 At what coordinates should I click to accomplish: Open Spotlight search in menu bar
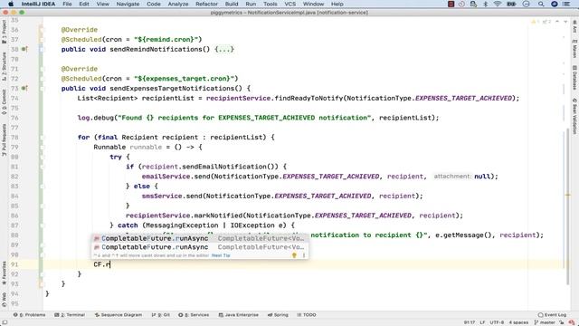[541, 4]
